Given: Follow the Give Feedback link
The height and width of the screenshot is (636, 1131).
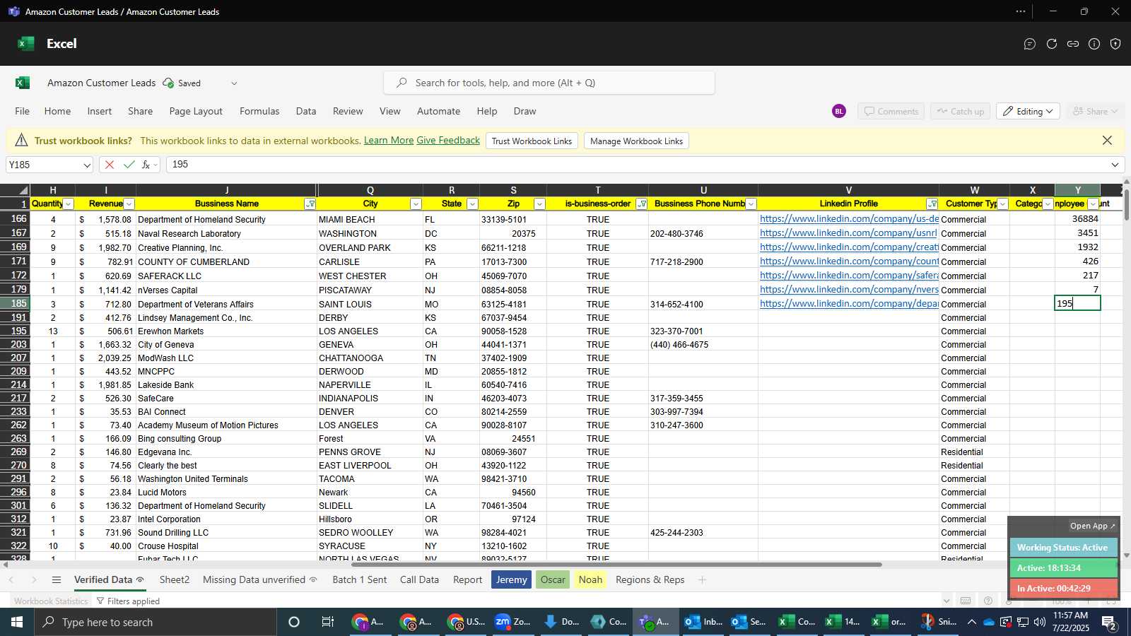Looking at the screenshot, I should (448, 140).
